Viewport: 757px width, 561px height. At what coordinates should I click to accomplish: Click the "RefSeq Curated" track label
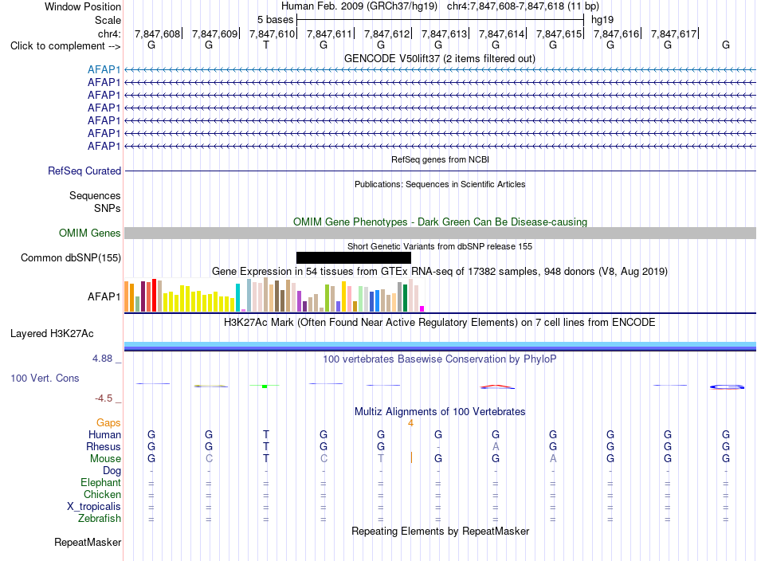84,171
